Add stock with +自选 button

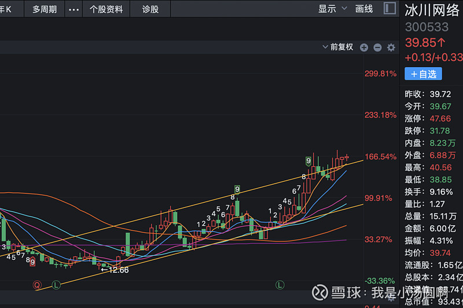pyautogui.click(x=423, y=74)
